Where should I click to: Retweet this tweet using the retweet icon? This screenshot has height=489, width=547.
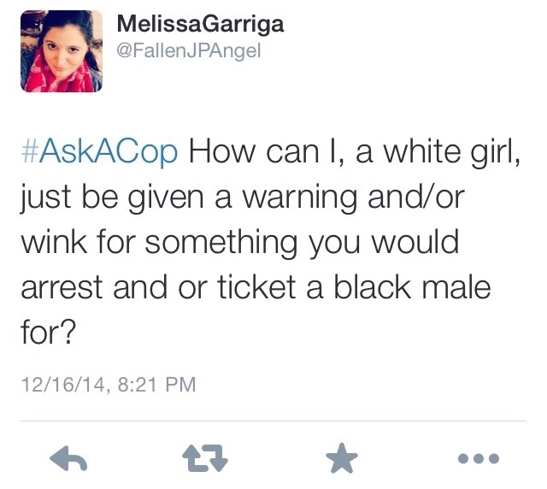tap(205, 458)
